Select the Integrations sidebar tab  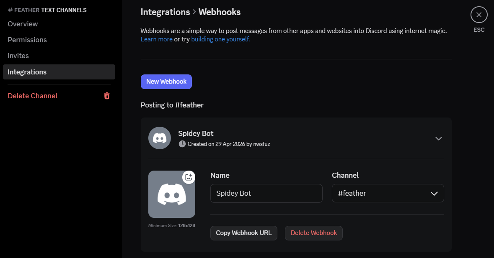[x=59, y=72]
